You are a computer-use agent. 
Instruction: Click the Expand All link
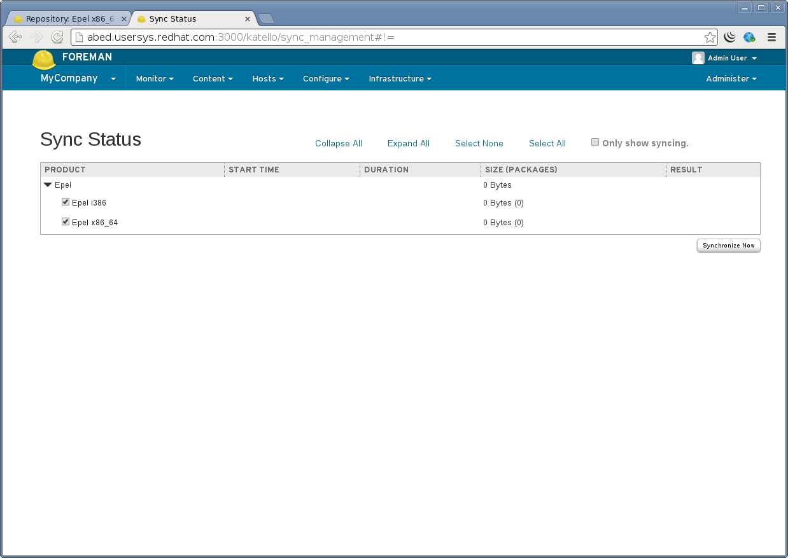point(408,144)
